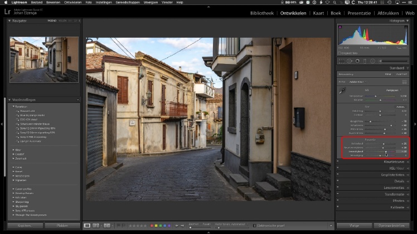Toggle the Effecten panel switch
This screenshot has height=234, width=417.
tap(338, 201)
